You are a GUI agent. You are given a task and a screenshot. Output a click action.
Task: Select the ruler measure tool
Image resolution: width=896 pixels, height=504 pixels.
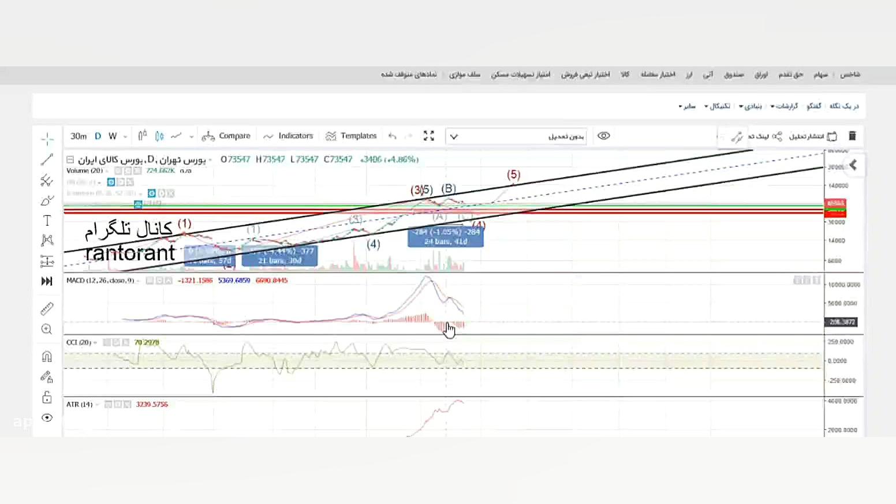coord(47,309)
